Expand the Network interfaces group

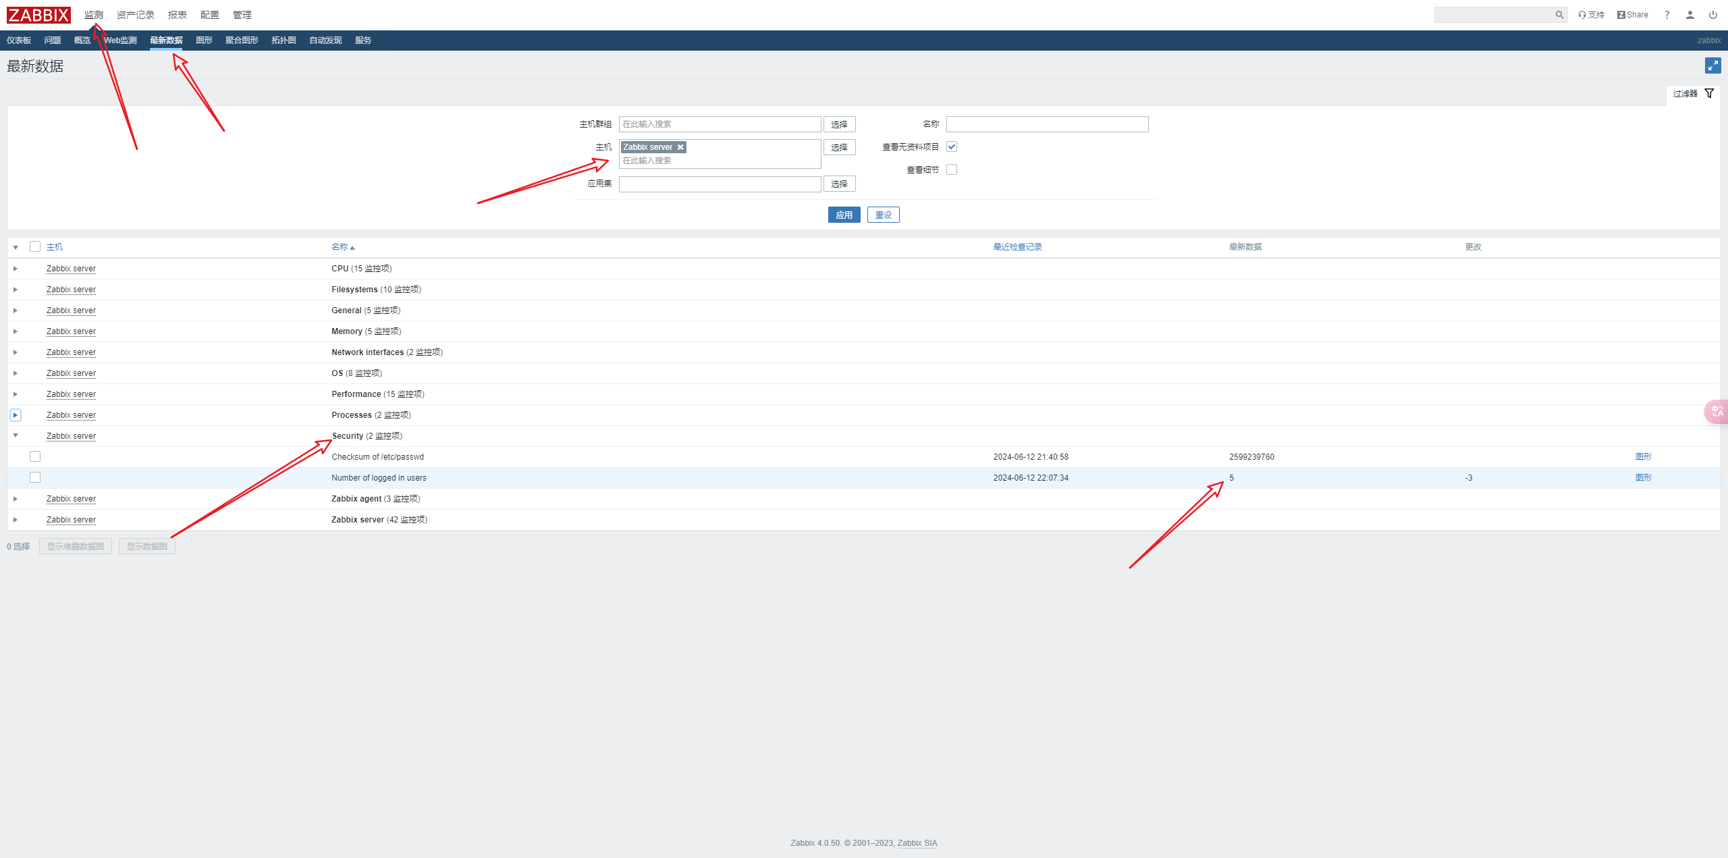16,352
